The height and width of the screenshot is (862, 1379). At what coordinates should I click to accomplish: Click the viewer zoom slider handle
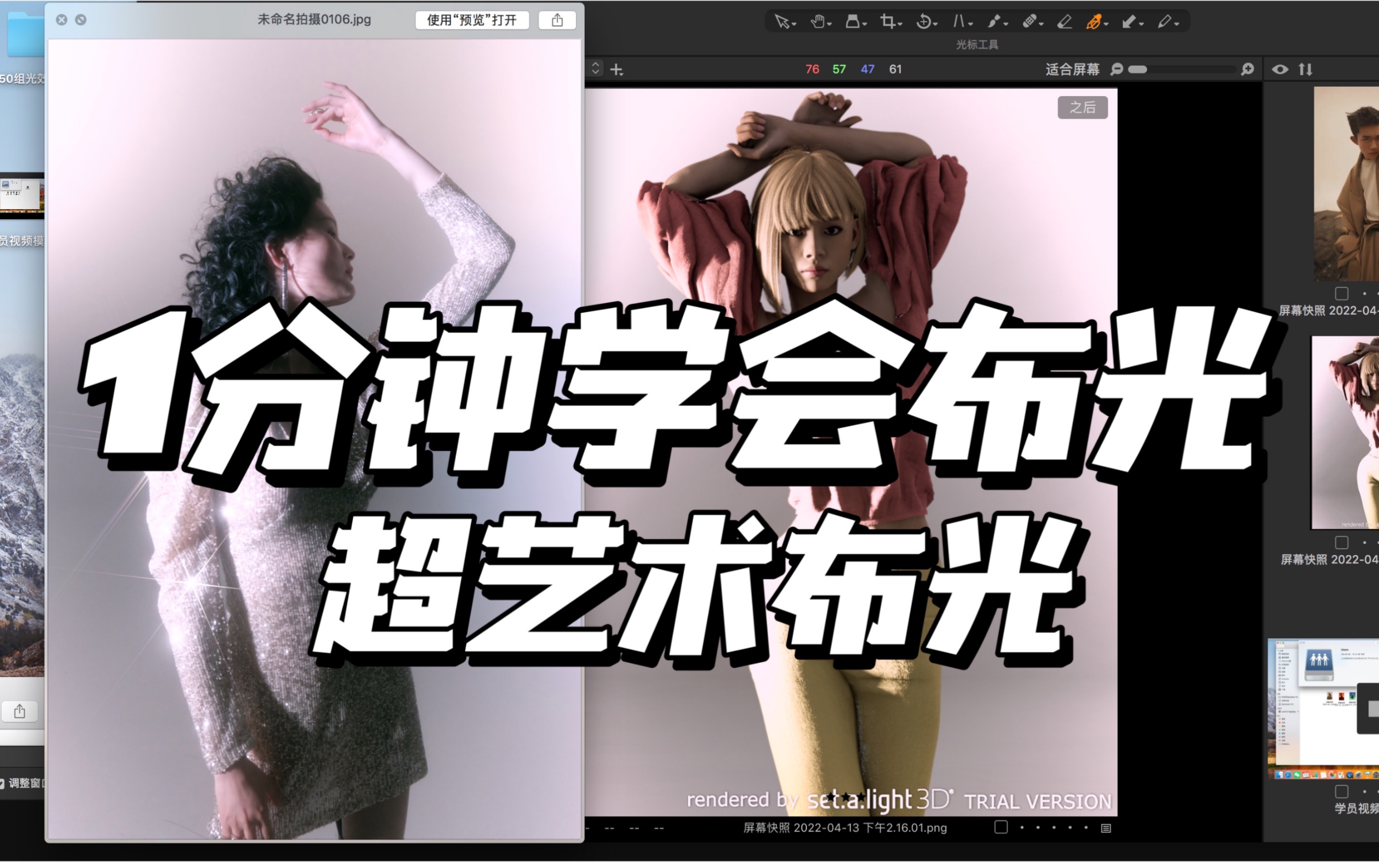(1137, 69)
